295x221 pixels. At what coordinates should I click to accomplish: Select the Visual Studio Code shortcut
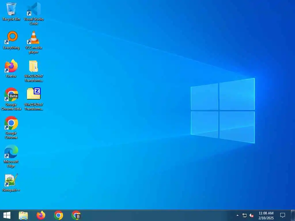click(x=34, y=14)
